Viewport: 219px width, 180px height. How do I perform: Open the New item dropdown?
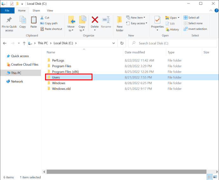pos(136,17)
